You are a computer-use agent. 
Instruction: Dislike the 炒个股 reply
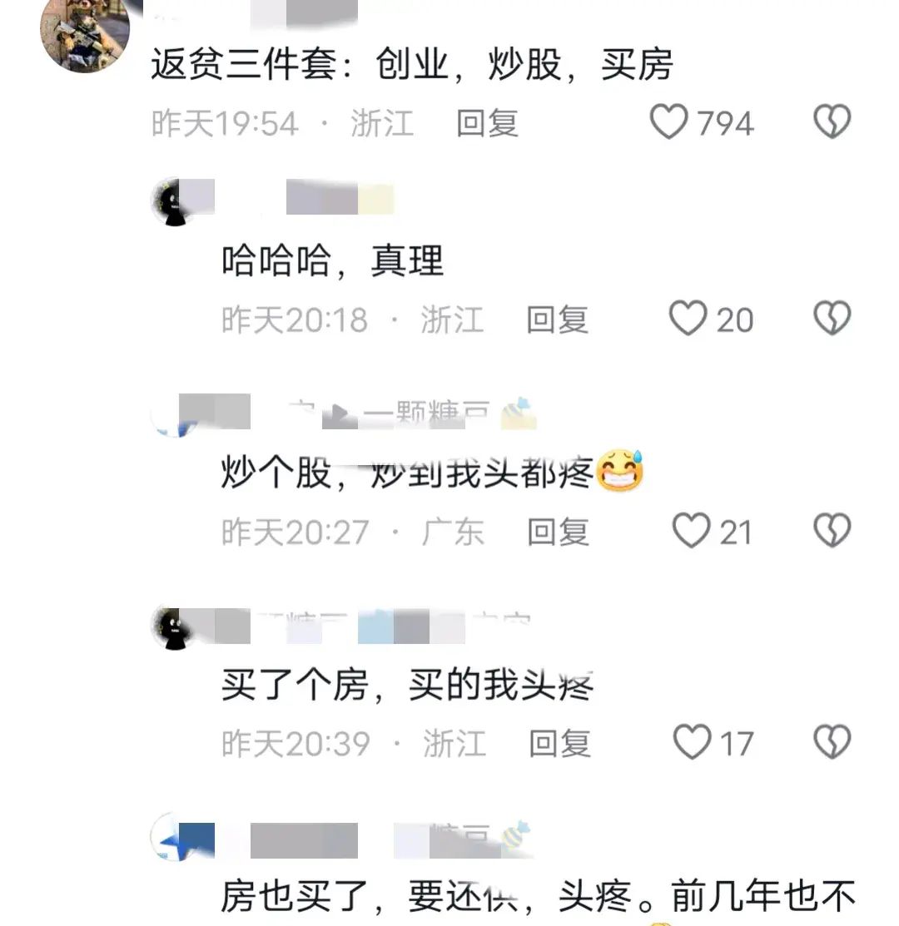click(x=832, y=530)
